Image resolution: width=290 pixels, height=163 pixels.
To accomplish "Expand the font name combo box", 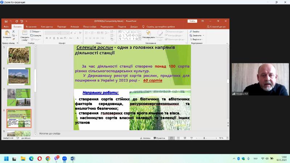I will click(58, 33).
